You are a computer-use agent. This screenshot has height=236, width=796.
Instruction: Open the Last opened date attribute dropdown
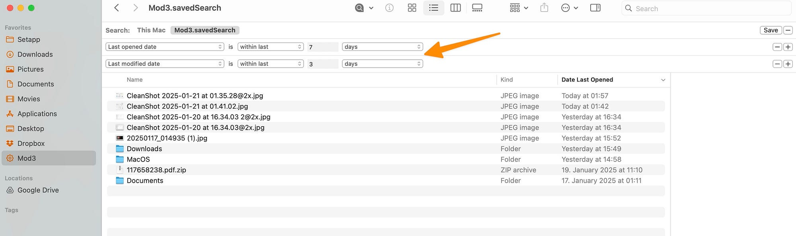click(x=165, y=47)
